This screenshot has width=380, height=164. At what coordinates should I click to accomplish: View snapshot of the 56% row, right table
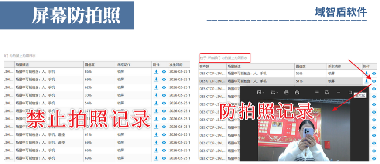pyautogui.click(x=374, y=74)
